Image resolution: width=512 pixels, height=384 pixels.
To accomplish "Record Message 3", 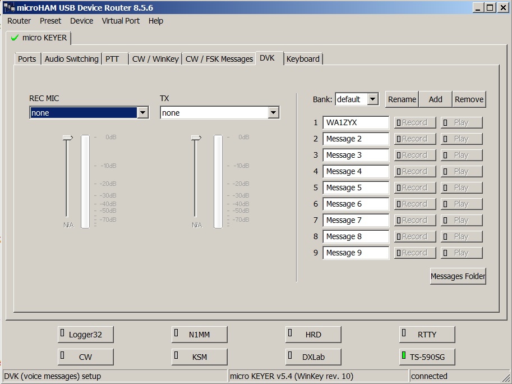I will pos(415,155).
